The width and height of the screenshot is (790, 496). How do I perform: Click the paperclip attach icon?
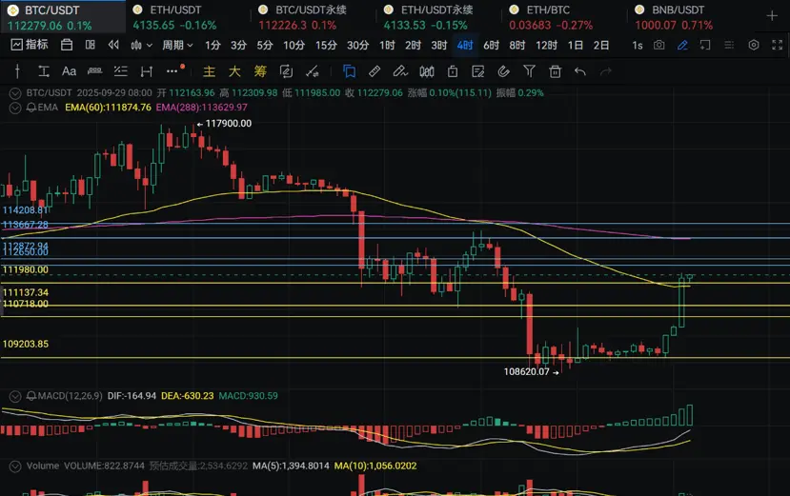[x=503, y=71]
